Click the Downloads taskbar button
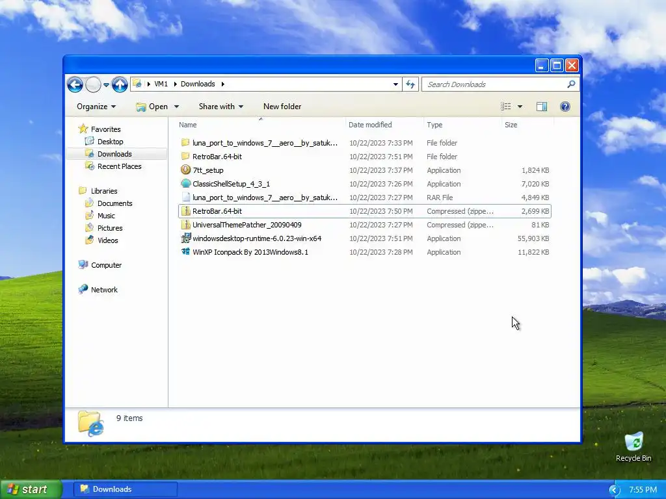 126,489
